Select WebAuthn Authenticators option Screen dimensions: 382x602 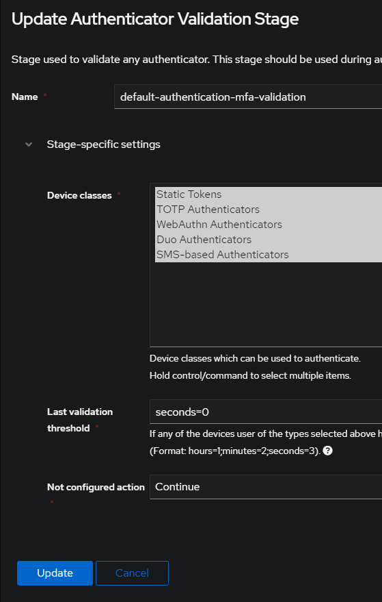click(268, 224)
